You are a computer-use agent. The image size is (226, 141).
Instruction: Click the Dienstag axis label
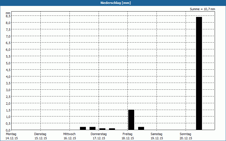[40, 134]
